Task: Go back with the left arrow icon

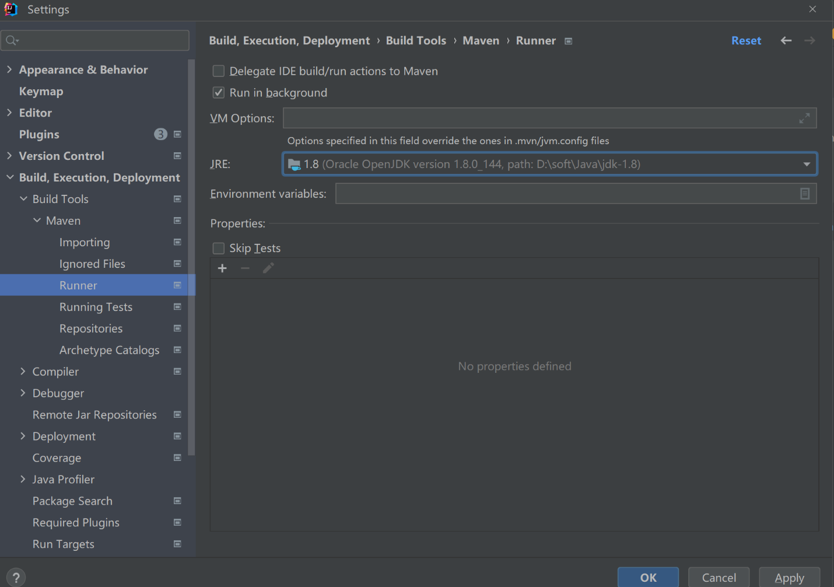Action: [786, 40]
